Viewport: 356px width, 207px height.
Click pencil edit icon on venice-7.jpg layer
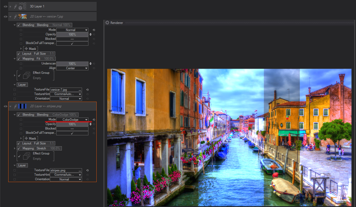click(15, 16)
